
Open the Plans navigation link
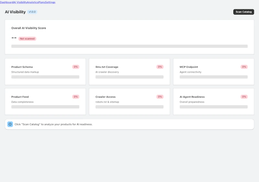(x=42, y=2)
